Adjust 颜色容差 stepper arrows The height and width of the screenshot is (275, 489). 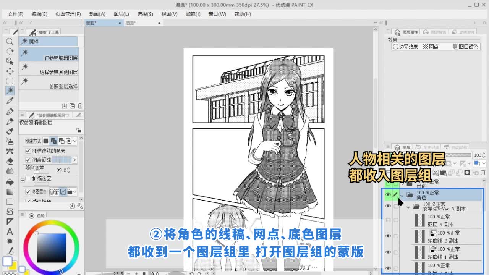click(x=69, y=170)
